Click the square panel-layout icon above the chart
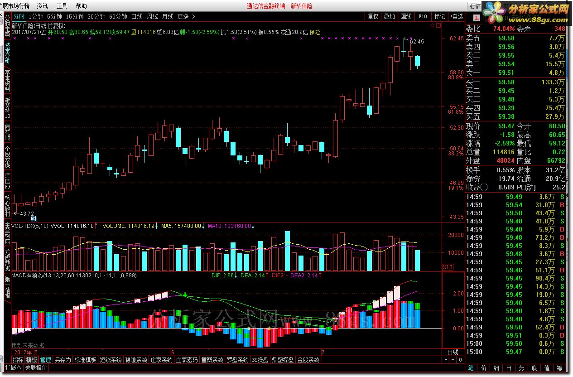Image resolution: width=573 pixels, height=377 pixels. pos(438,26)
